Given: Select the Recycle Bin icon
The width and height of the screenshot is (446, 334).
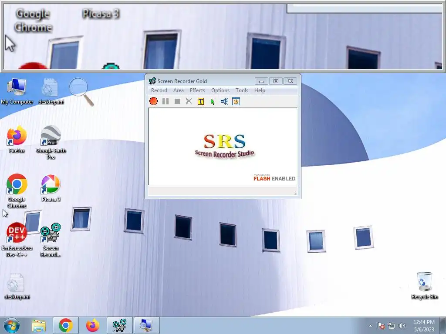Looking at the screenshot, I should (x=424, y=286).
